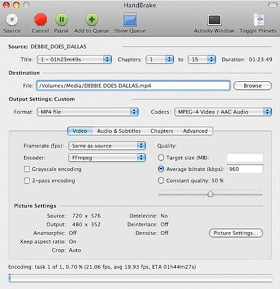This screenshot has width=280, height=289.
Task: Select the Average bitrate (kbps) radio button
Action: (x=161, y=169)
